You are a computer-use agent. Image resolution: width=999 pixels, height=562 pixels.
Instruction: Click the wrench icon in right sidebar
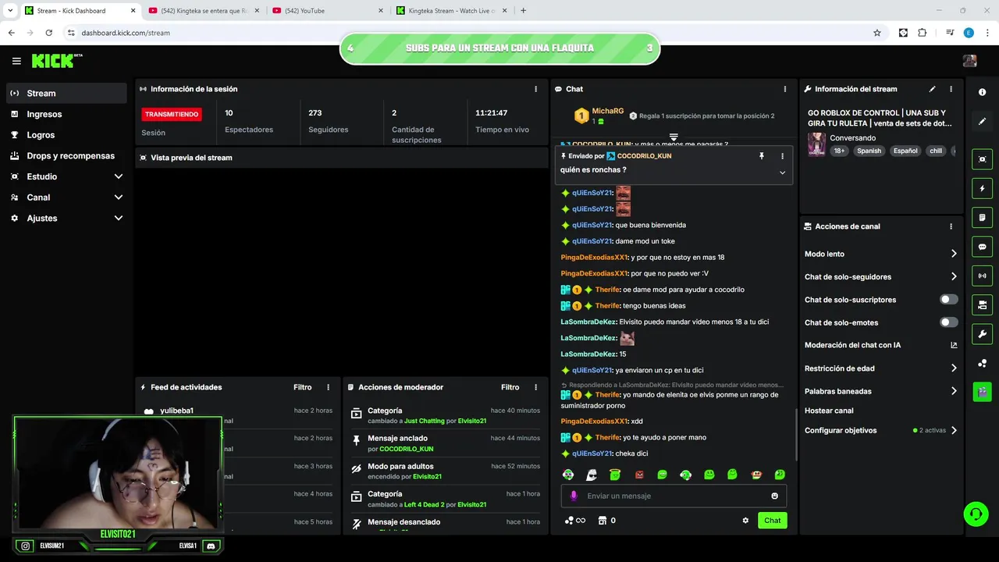point(982,334)
